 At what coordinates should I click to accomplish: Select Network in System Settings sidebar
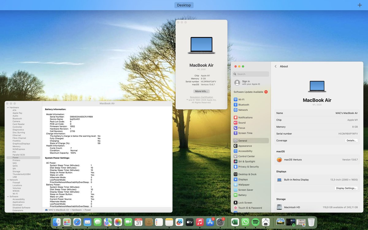pyautogui.click(x=251, y=110)
